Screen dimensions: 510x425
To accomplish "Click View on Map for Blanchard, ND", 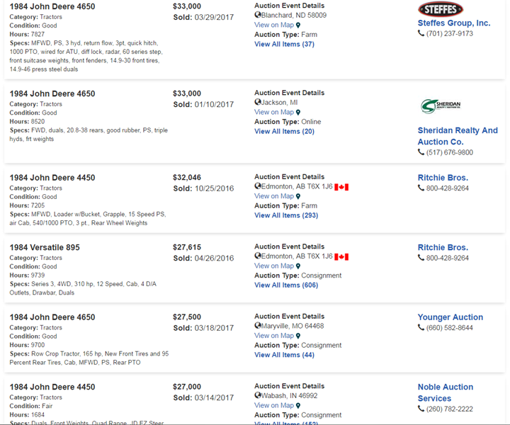I will pyautogui.click(x=274, y=25).
